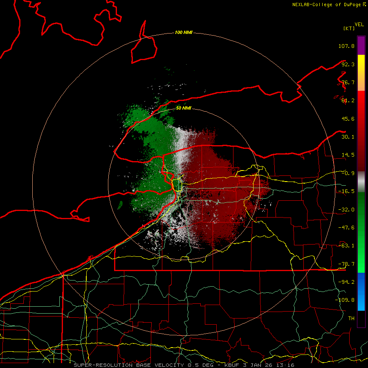Click the VEL legend title
368x368 pixels.
[x=359, y=25]
